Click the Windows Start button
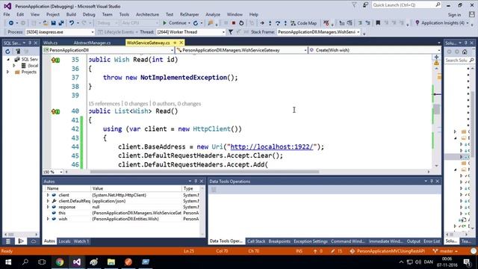The height and width of the screenshot is (269, 478). [8, 262]
